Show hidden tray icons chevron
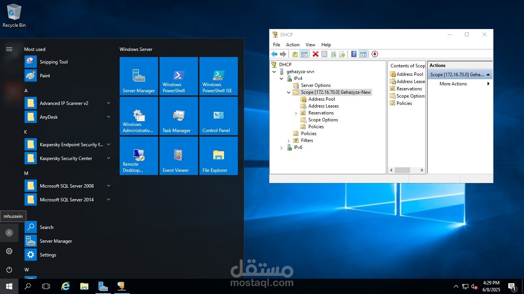The height and width of the screenshot is (294, 524). click(456, 286)
